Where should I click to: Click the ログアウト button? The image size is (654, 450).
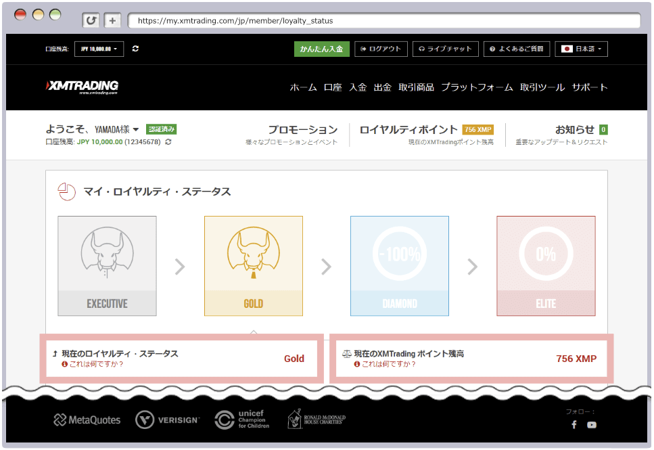point(381,49)
